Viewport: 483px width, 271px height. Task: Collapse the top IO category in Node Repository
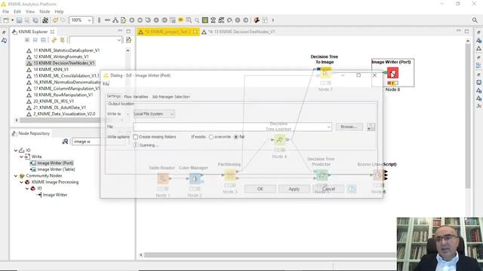coord(16,151)
